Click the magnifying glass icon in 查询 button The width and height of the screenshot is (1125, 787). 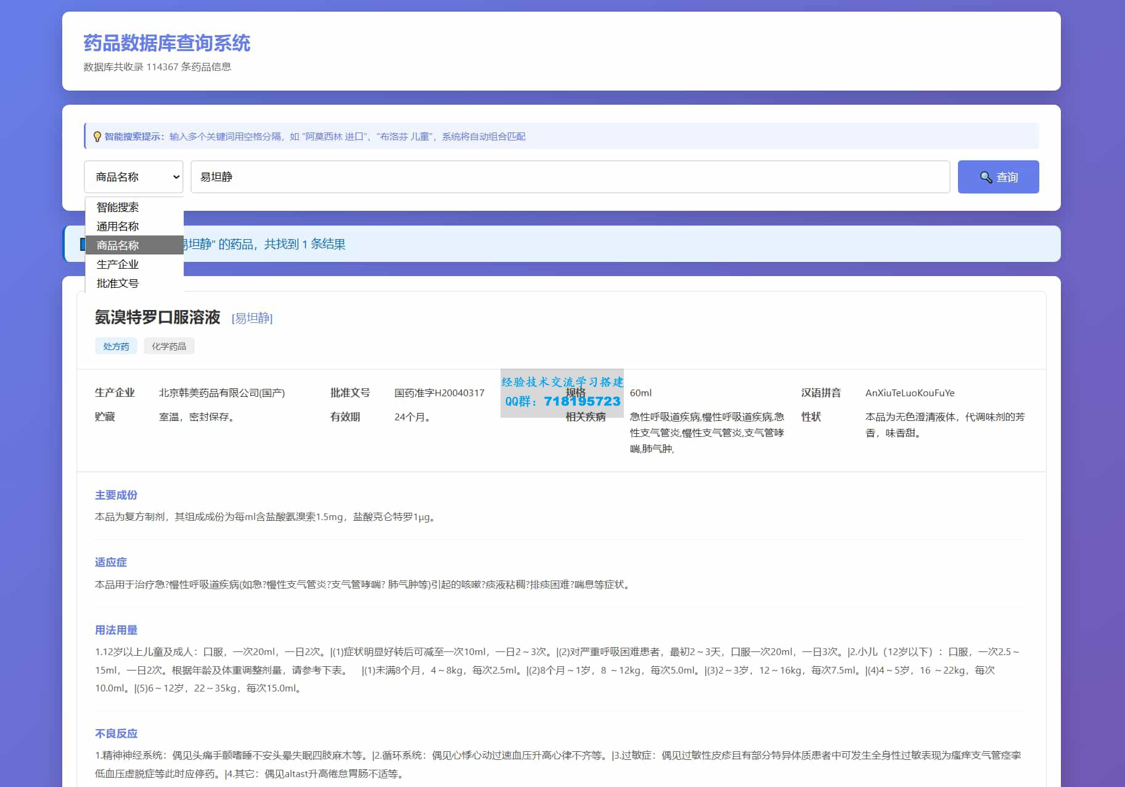pyautogui.click(x=986, y=177)
